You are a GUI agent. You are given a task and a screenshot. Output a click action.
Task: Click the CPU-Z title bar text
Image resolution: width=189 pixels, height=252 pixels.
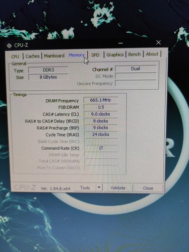[x=21, y=45]
